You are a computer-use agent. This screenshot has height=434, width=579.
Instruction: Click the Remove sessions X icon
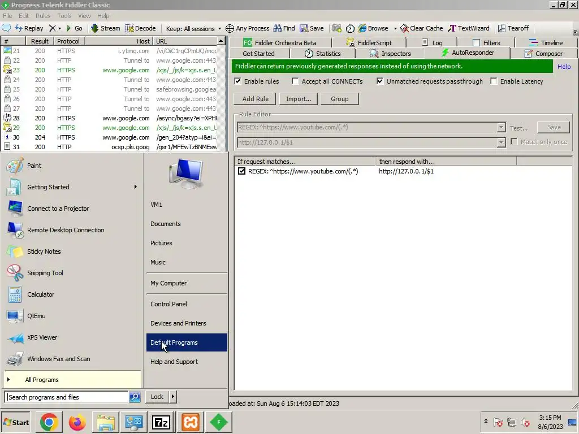(53, 28)
